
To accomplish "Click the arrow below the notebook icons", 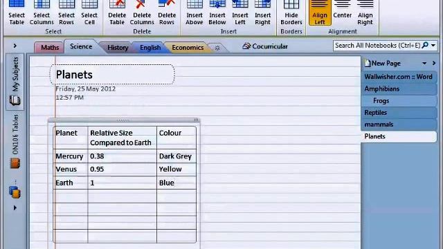I will 15,208.
